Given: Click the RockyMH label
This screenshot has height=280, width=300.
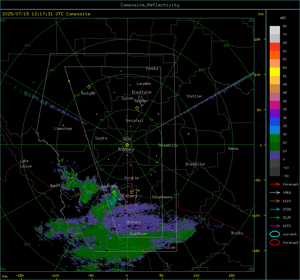Looking at the screenshot, I should 88,93.
